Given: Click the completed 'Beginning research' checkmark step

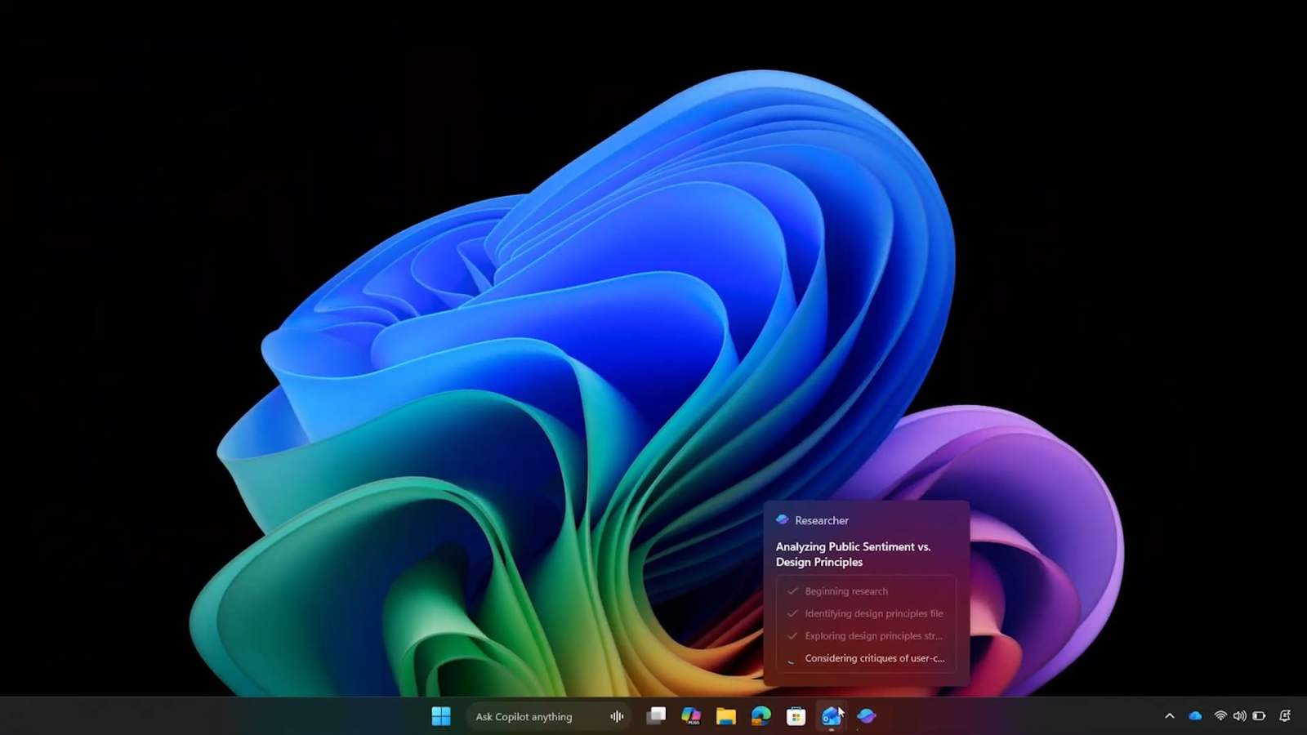Looking at the screenshot, I should pyautogui.click(x=845, y=590).
